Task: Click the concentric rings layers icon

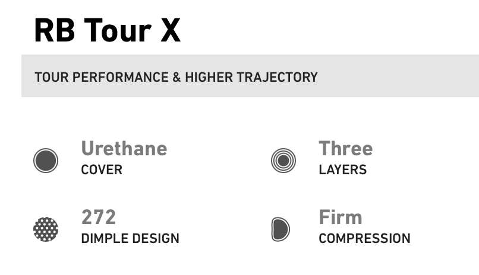Action: pyautogui.click(x=283, y=160)
